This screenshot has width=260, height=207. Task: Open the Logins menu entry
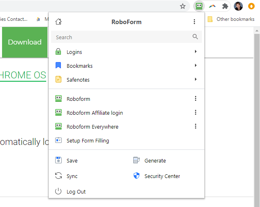[x=126, y=52]
